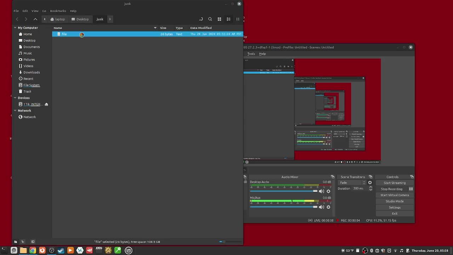Show places sidebar button in status bar
The image size is (453, 255).
16,242
